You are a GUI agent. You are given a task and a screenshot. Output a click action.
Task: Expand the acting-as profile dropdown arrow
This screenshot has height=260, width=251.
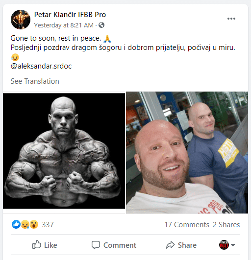point(233,245)
